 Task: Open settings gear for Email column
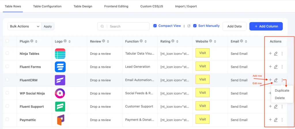tap(242, 41)
